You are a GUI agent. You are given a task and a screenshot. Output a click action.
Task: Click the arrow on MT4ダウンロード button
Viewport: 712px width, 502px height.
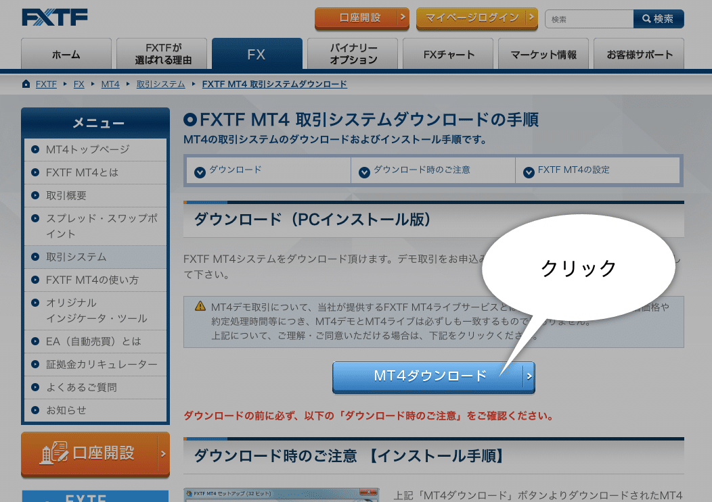(529, 376)
